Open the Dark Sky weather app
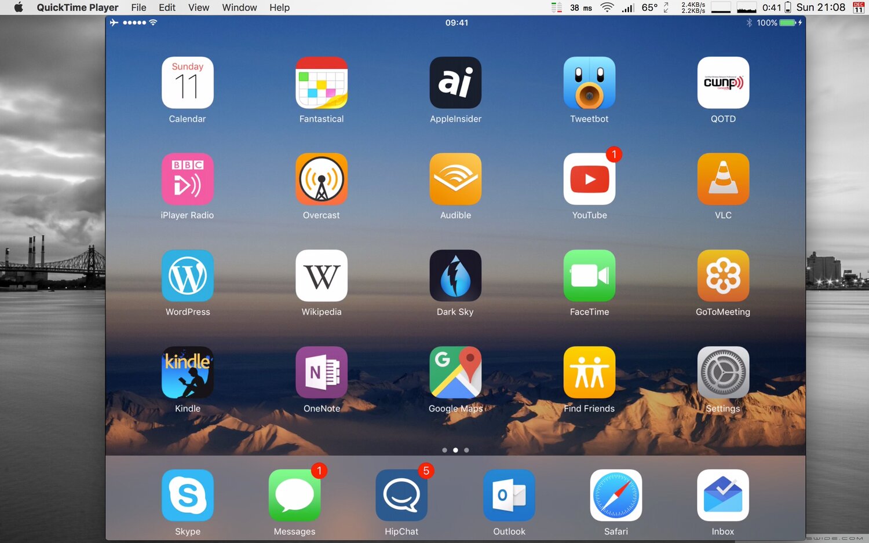Image resolution: width=869 pixels, height=543 pixels. tap(455, 276)
